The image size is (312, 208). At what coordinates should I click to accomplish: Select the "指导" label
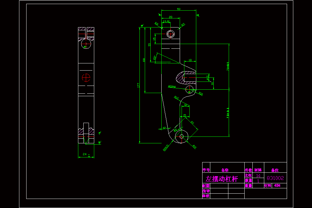click(x=206, y=191)
